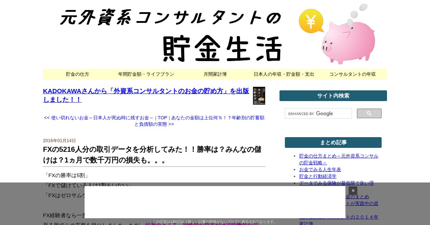Click the FXの5216人分 article headline

(x=152, y=155)
